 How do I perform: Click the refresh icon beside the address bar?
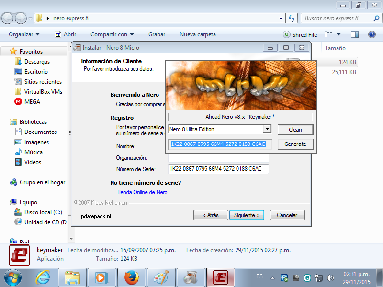[x=292, y=18]
